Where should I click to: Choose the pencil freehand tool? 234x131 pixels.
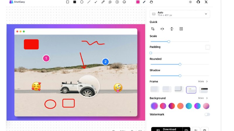(103, 2)
